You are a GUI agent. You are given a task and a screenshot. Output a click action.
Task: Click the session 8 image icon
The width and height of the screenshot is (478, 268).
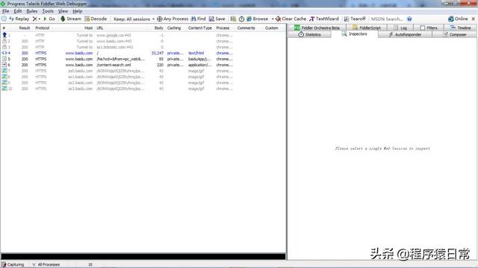pyautogui.click(x=4, y=77)
